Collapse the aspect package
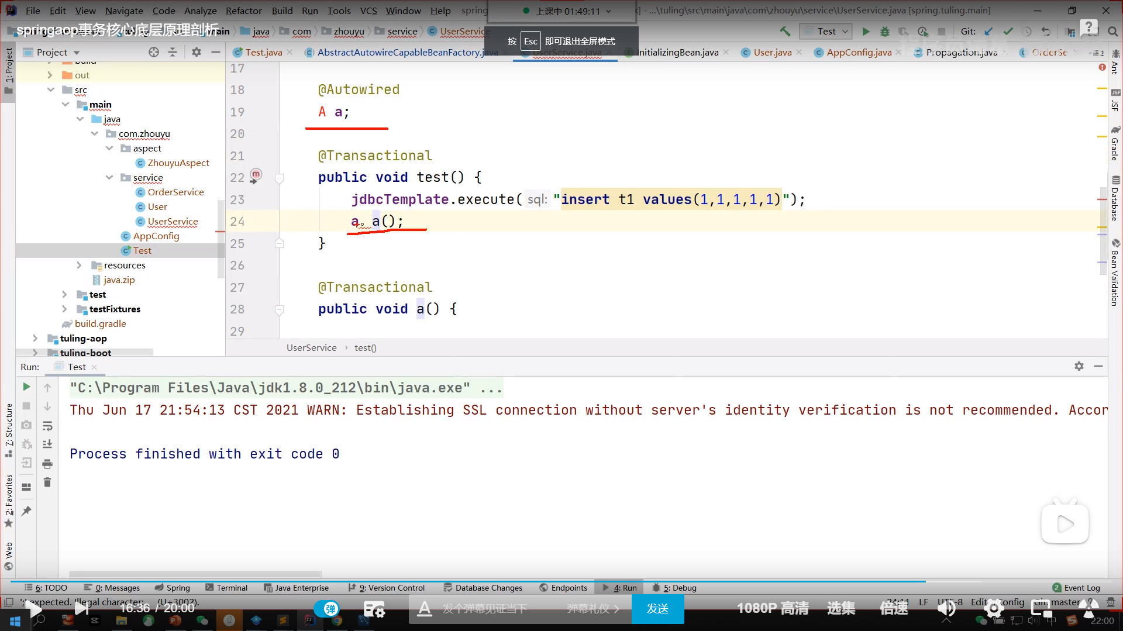Screen dimensions: 1123x631 109,148
